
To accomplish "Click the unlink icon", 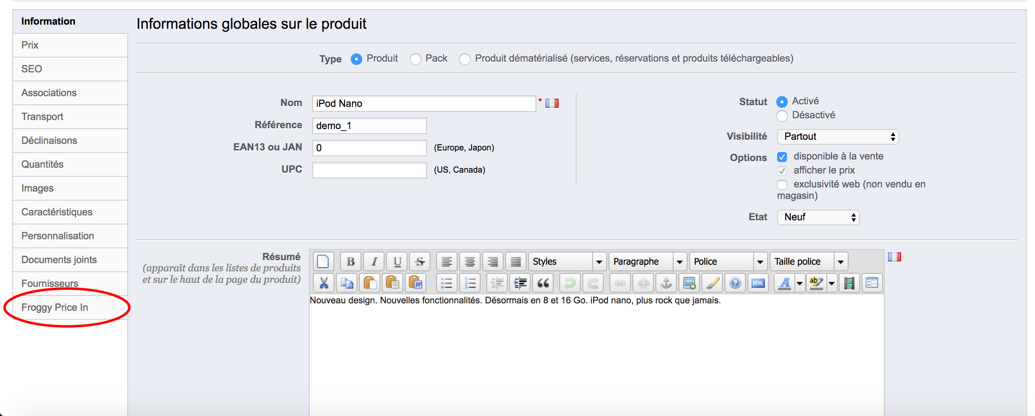I will click(643, 283).
